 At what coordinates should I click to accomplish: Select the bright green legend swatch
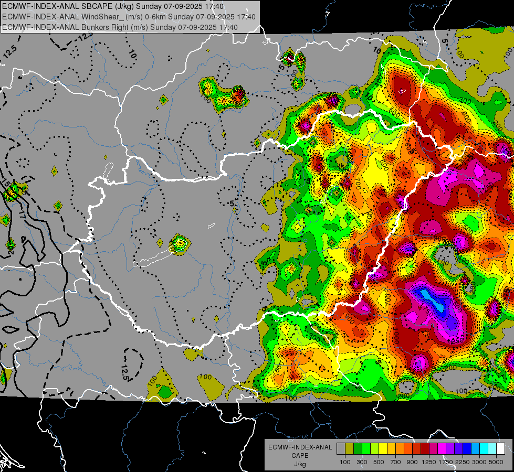coord(366,448)
